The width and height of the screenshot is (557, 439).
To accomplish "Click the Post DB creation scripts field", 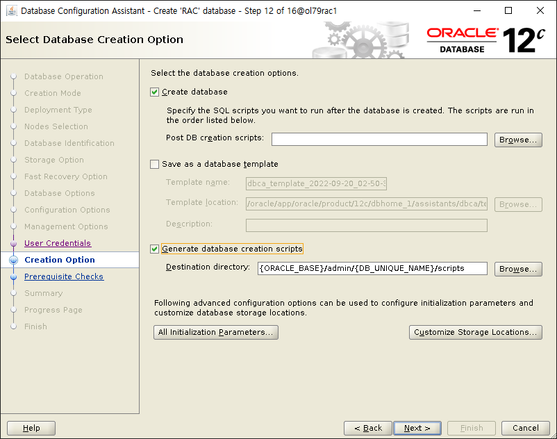I will [379, 139].
